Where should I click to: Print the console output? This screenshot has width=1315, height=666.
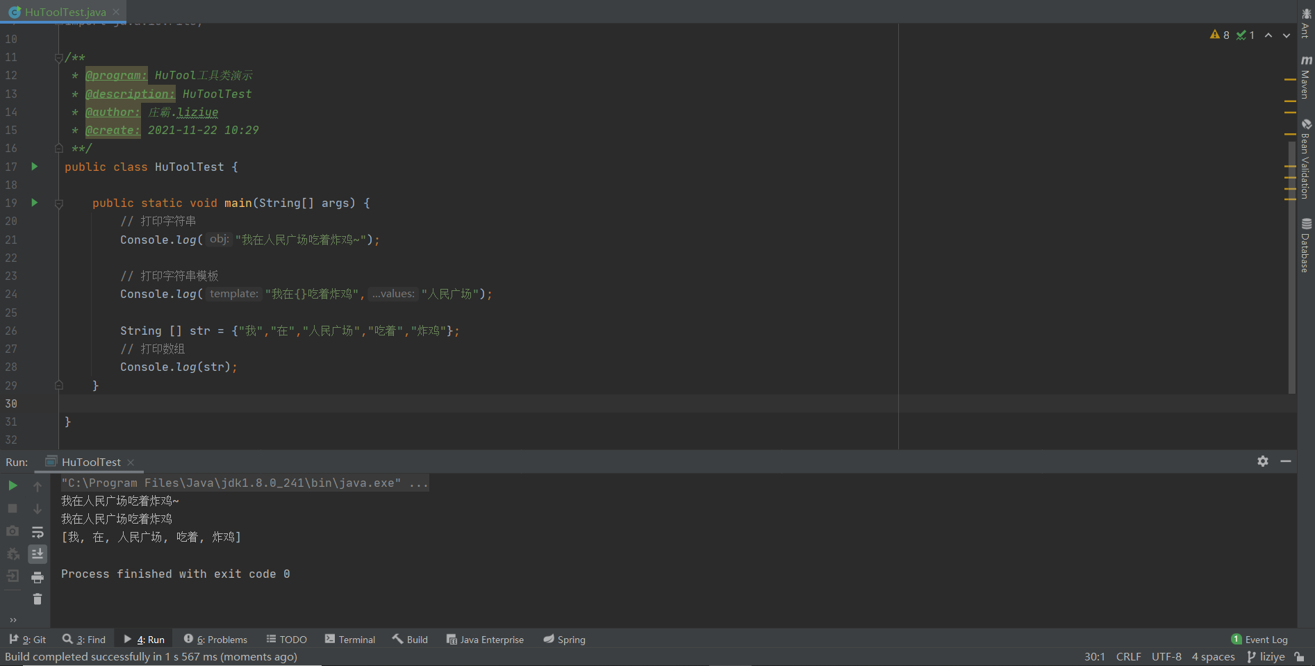[38, 577]
